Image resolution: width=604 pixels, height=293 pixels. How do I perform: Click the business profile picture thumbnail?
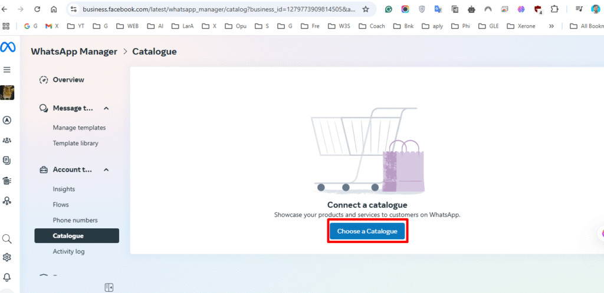point(7,92)
